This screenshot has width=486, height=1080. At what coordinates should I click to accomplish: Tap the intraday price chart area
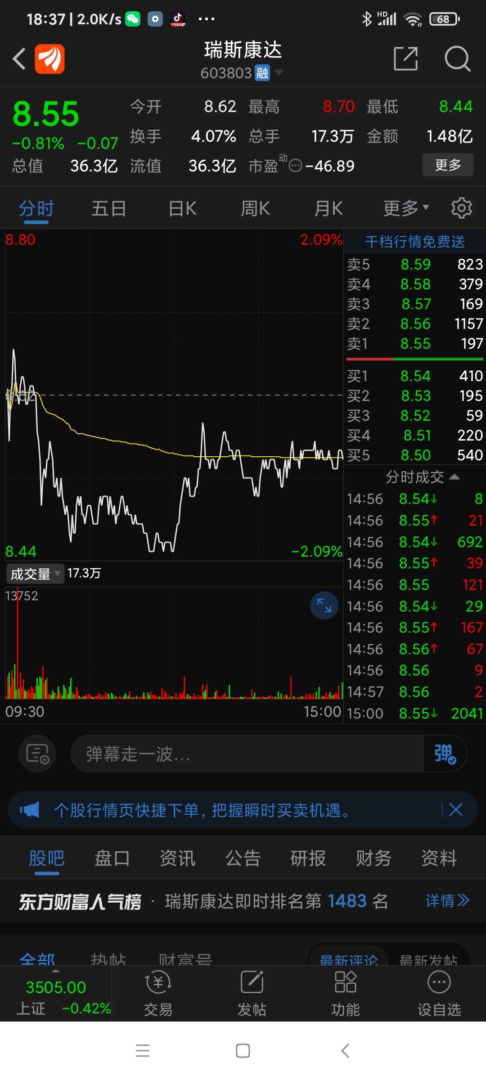pos(174,395)
